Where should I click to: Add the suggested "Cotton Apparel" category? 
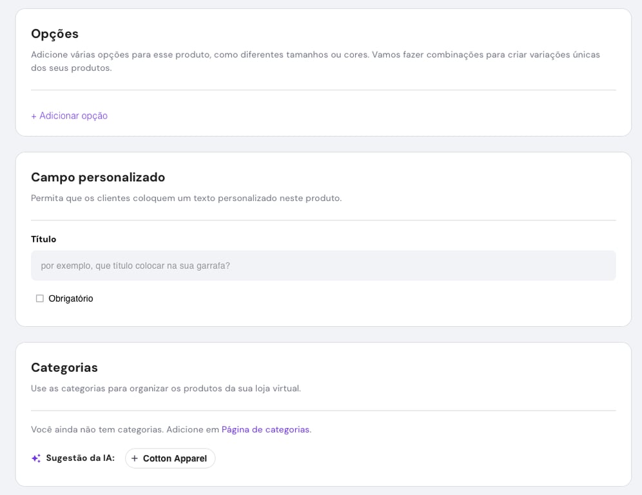point(170,458)
